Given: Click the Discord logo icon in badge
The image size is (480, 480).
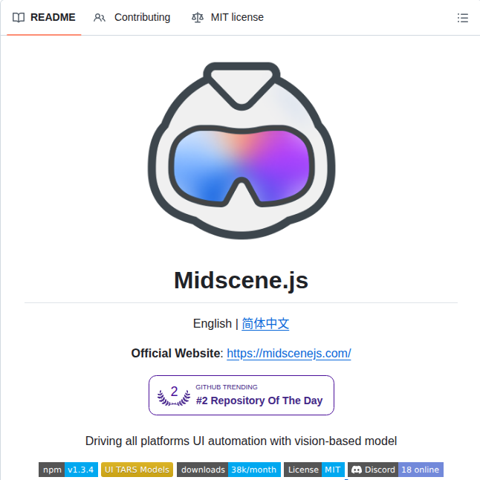Looking at the screenshot, I should point(357,470).
